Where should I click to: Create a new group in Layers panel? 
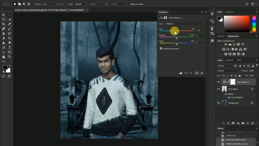click(x=243, y=123)
